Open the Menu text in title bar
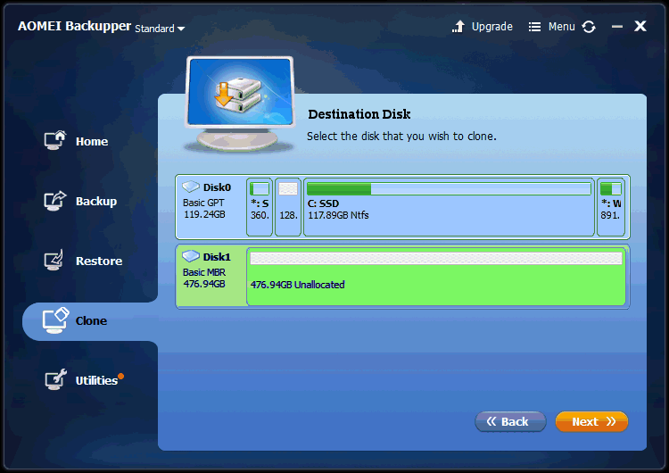 tap(561, 27)
